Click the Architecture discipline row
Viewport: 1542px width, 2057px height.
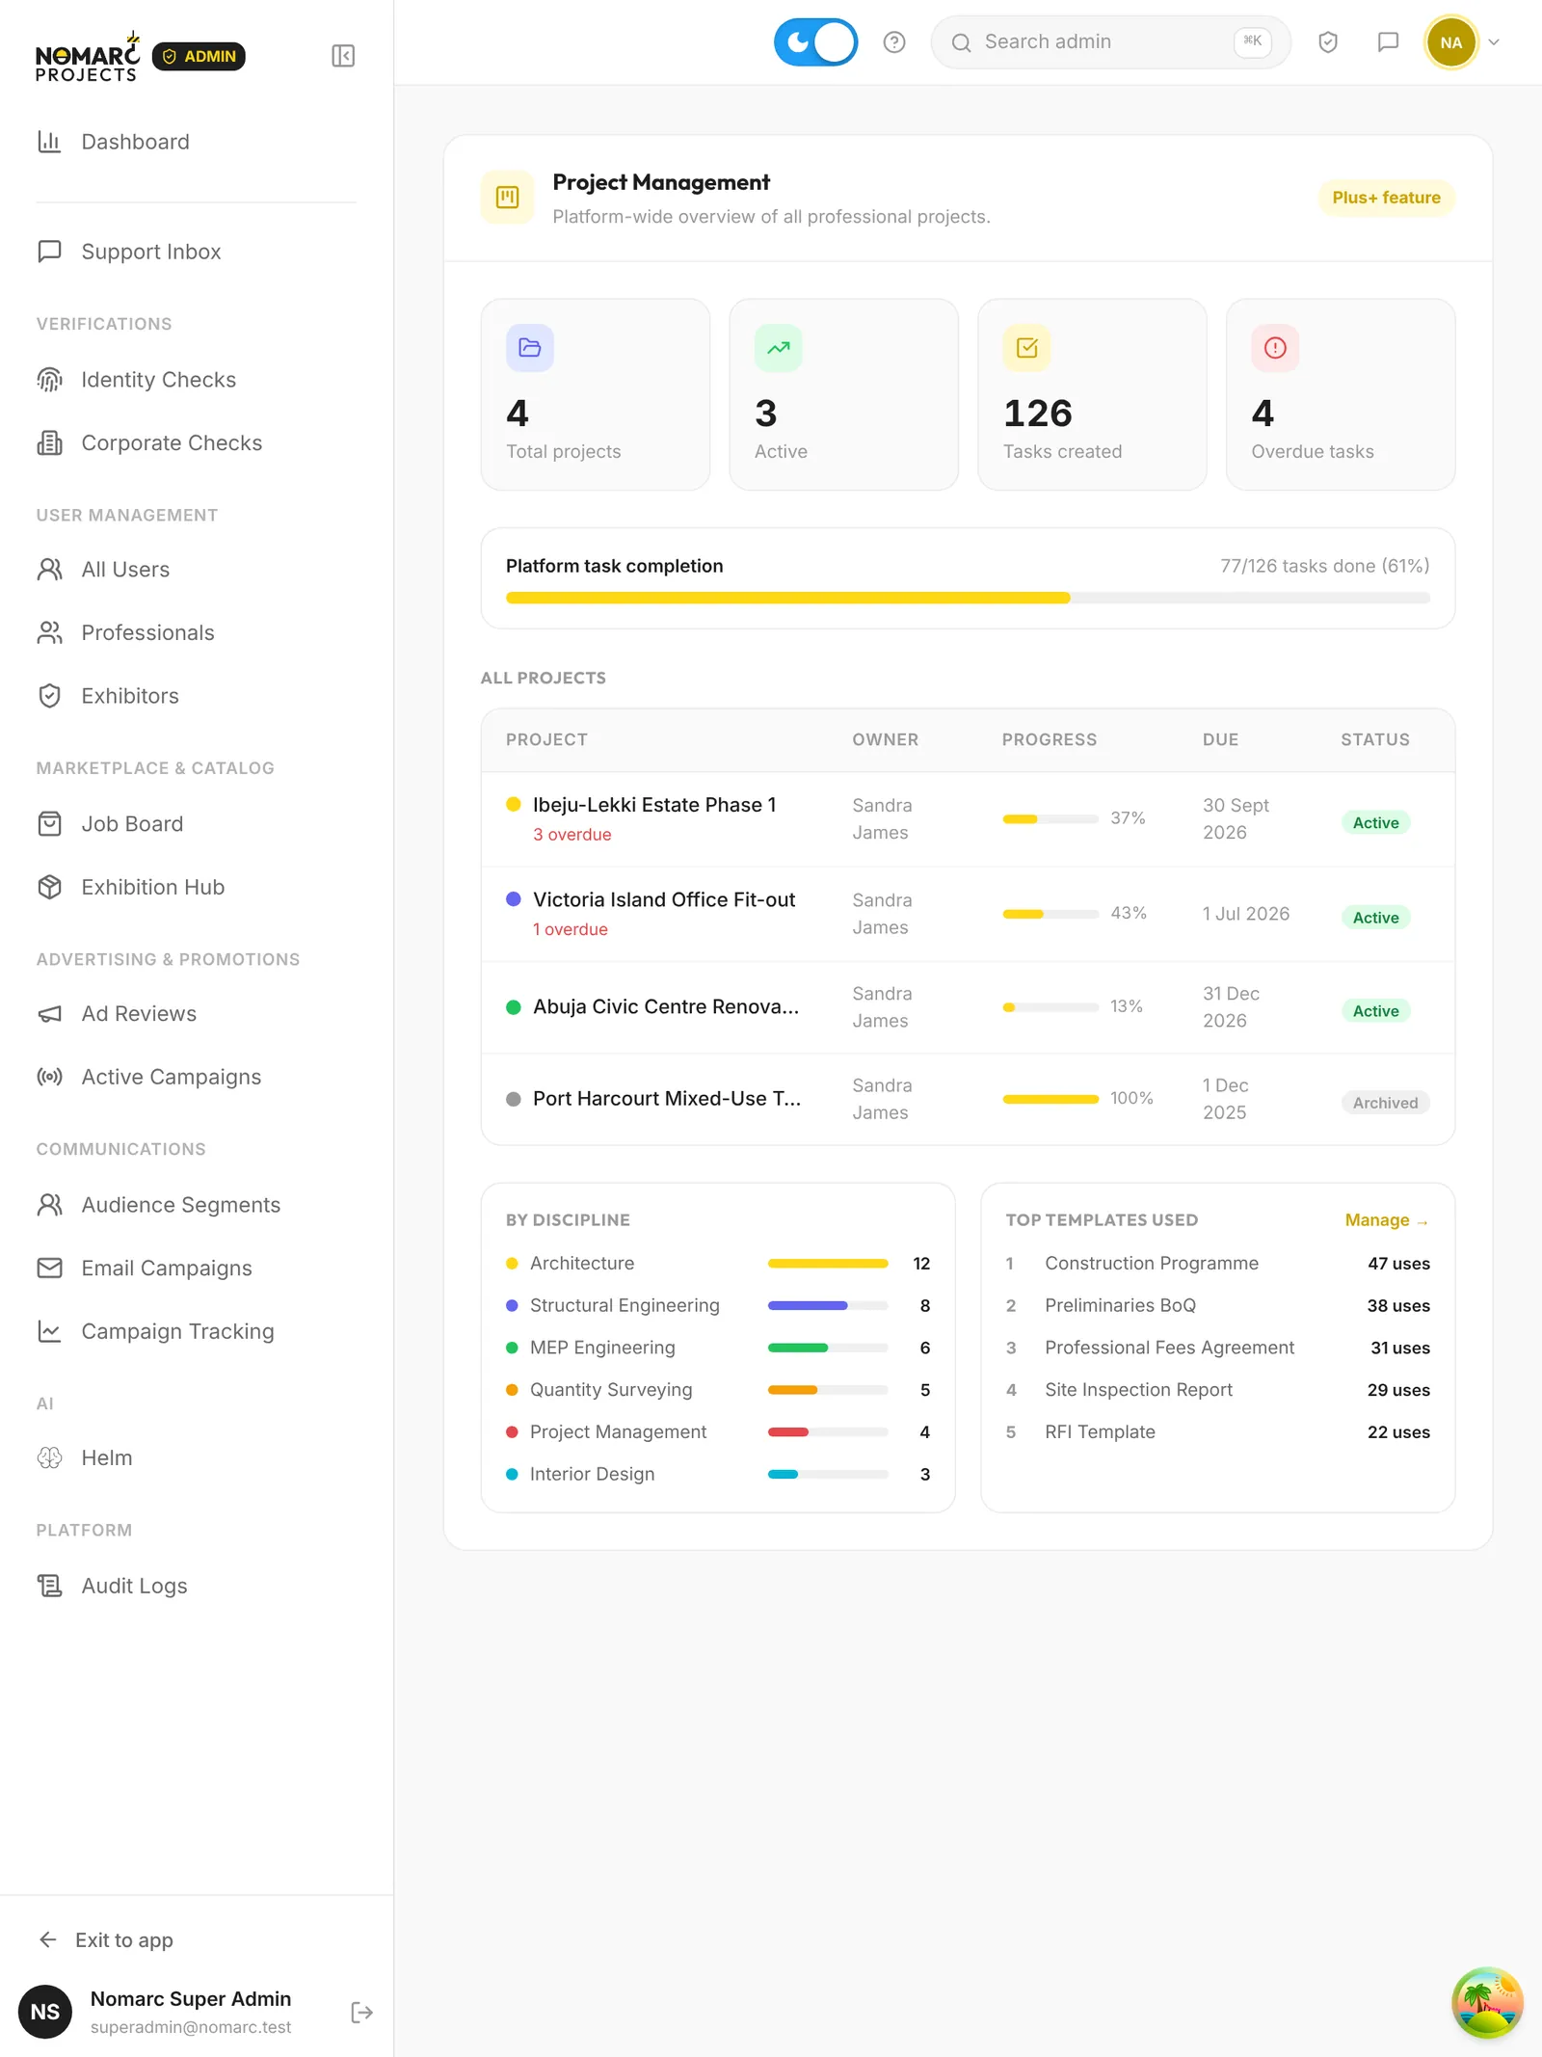point(718,1264)
